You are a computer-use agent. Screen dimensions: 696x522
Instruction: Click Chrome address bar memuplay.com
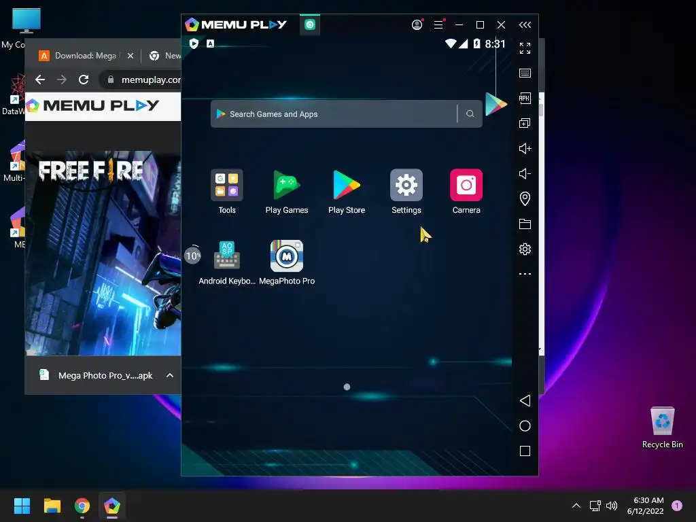[x=140, y=80]
